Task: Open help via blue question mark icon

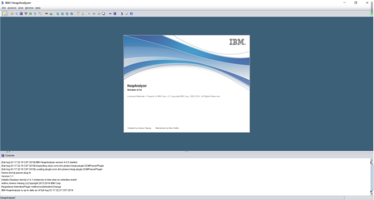Action: click(131, 13)
